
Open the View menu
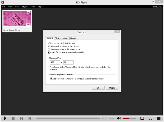pos(10,7)
